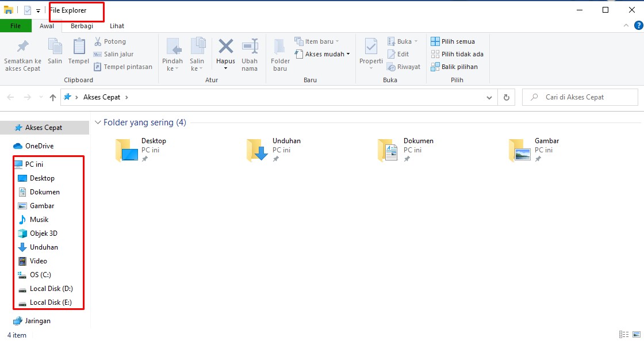
Task: Click the Up one level arrow
Action: pos(52,97)
